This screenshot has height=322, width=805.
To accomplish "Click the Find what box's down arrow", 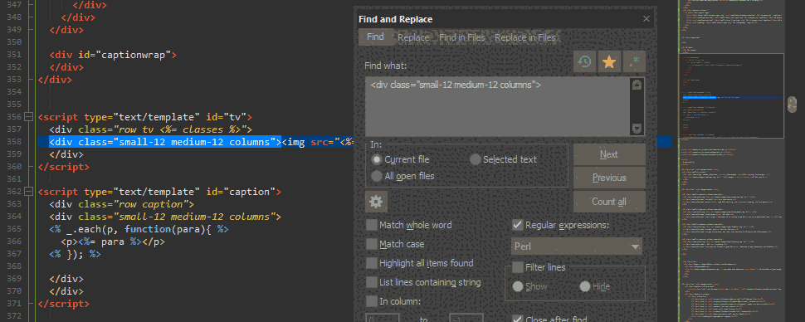I will 637,129.
